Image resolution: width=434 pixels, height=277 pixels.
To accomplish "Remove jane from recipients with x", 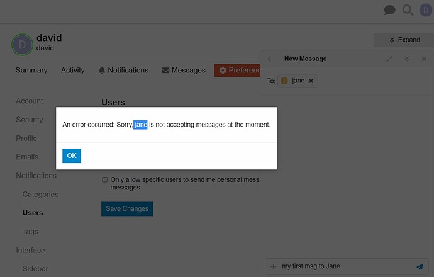I will pos(311,81).
